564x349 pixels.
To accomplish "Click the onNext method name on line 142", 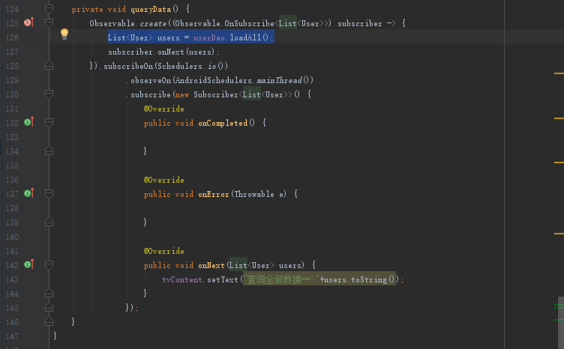I will [x=211, y=265].
